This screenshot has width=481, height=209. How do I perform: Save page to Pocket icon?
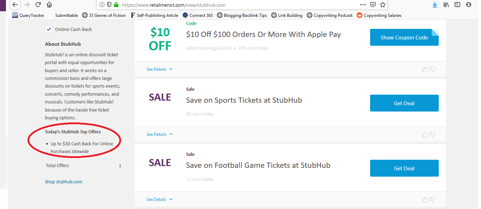coord(373,5)
